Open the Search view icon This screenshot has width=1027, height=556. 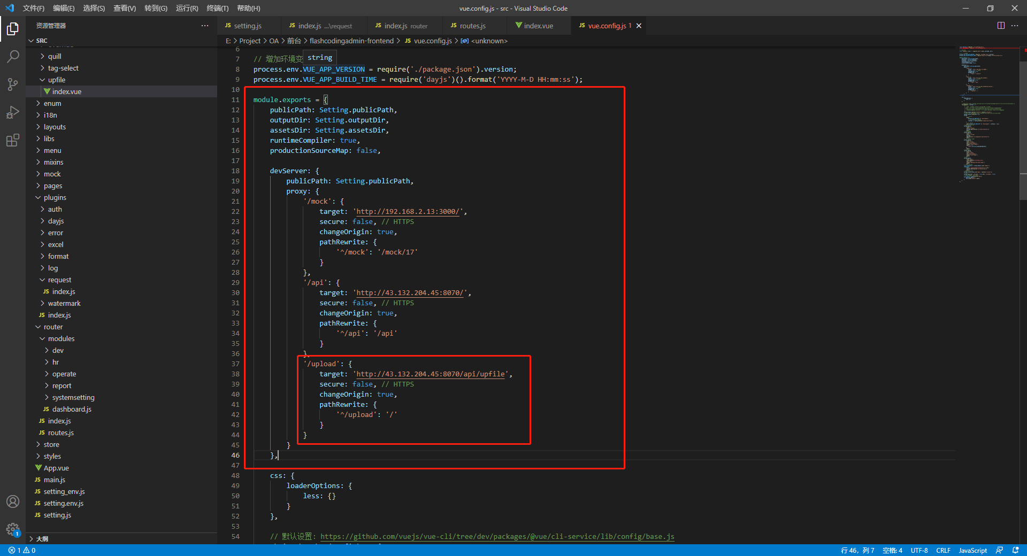[x=13, y=56]
